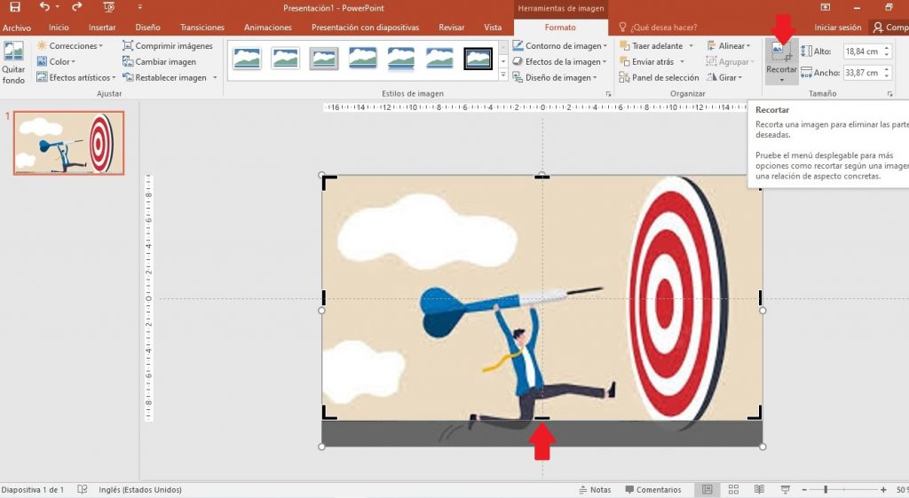
Task: Open Comentarios from status bar
Action: 652,490
